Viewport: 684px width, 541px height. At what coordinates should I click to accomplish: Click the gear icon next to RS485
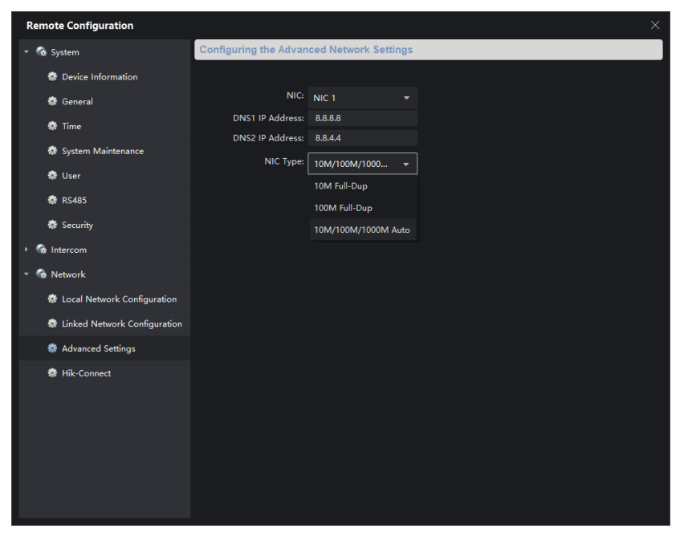(53, 201)
